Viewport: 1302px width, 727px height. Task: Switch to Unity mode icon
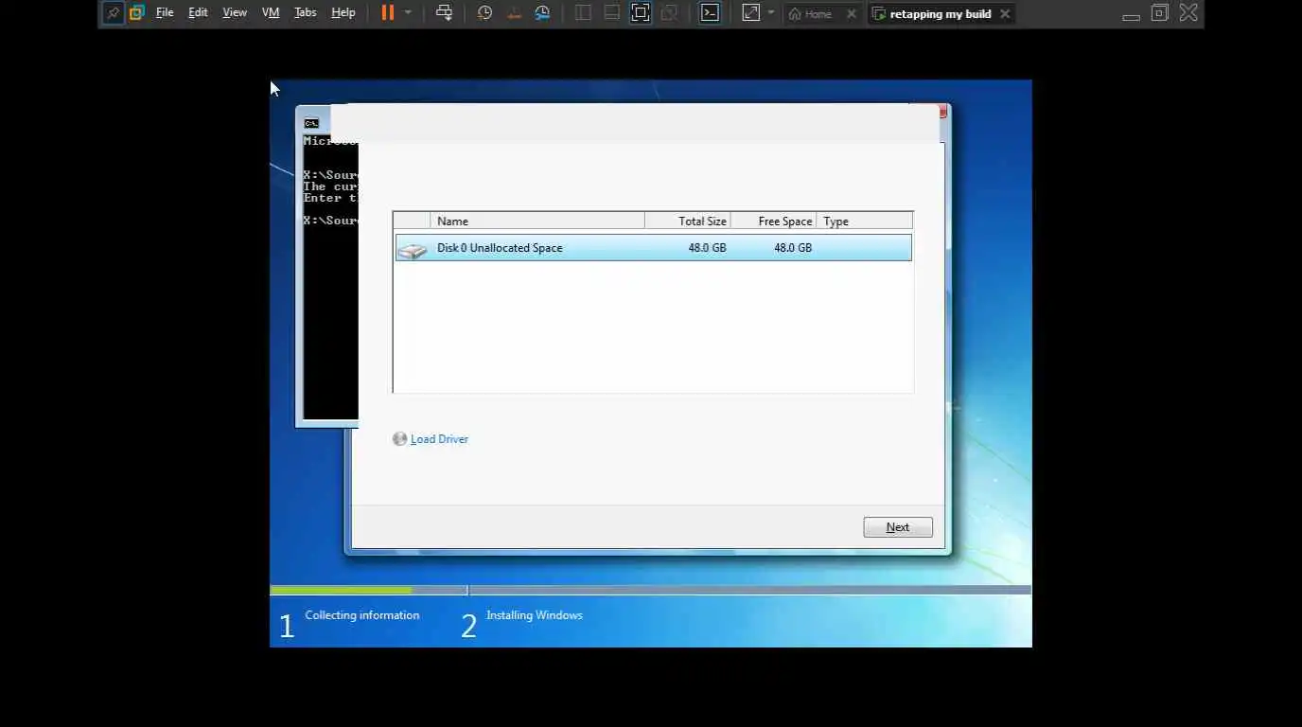669,13
